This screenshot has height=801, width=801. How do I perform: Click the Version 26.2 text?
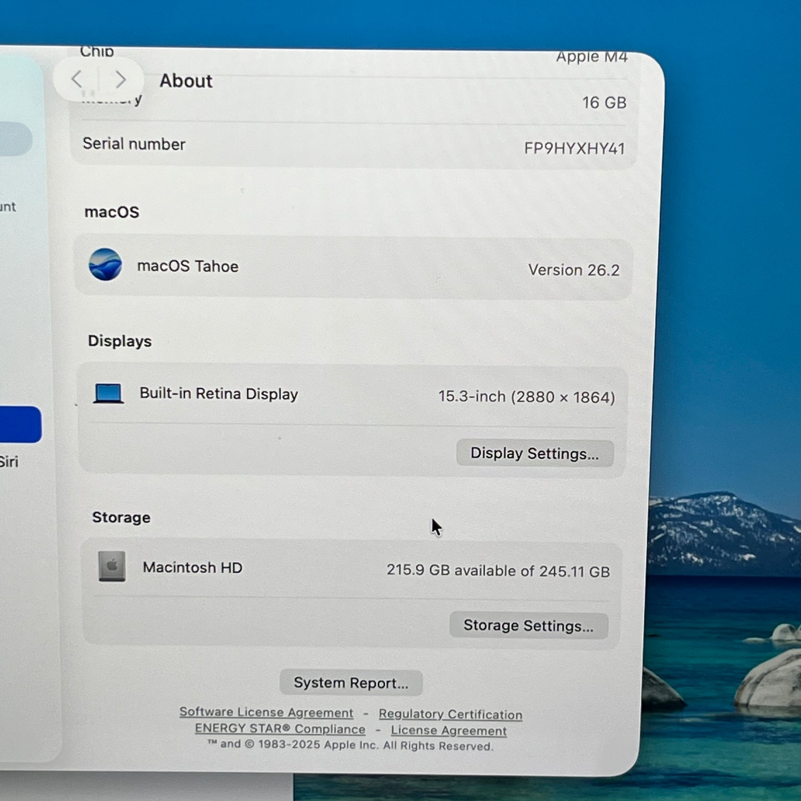[574, 270]
